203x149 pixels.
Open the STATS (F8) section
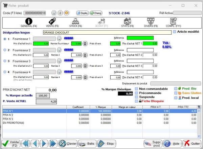point(128,23)
